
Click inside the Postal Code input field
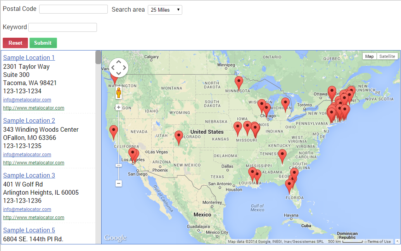pyautogui.click(x=73, y=9)
